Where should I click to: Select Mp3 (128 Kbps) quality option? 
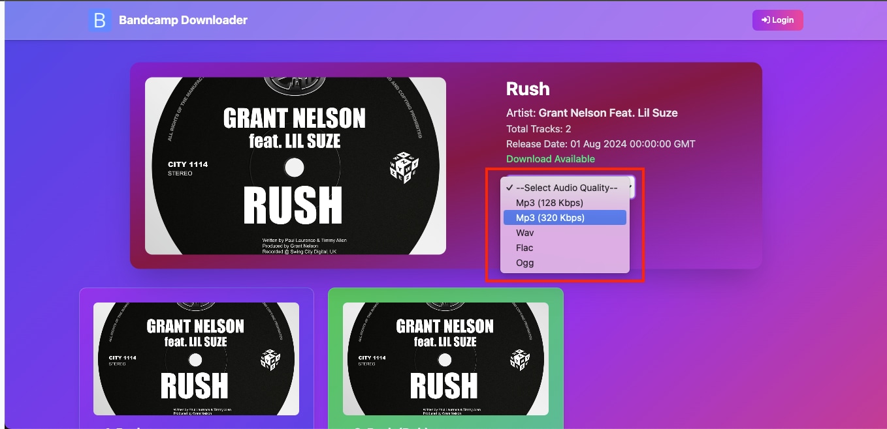[x=565, y=203]
